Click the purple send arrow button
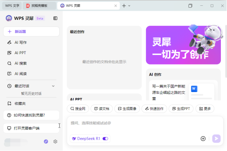 (x=216, y=139)
